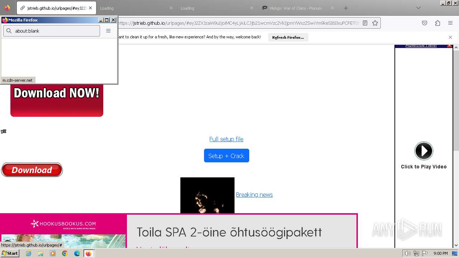The image size is (459, 258).
Task: Click the Setup + Crack button
Action: (226, 156)
